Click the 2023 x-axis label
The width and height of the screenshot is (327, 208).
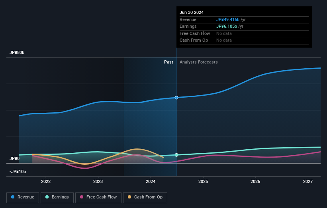pyautogui.click(x=98, y=182)
